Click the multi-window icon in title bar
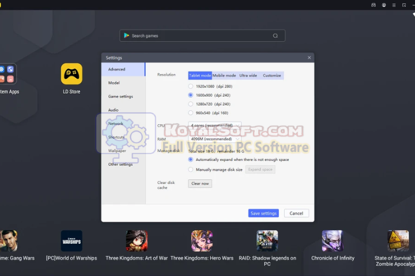The image size is (415, 276). click(404, 5)
